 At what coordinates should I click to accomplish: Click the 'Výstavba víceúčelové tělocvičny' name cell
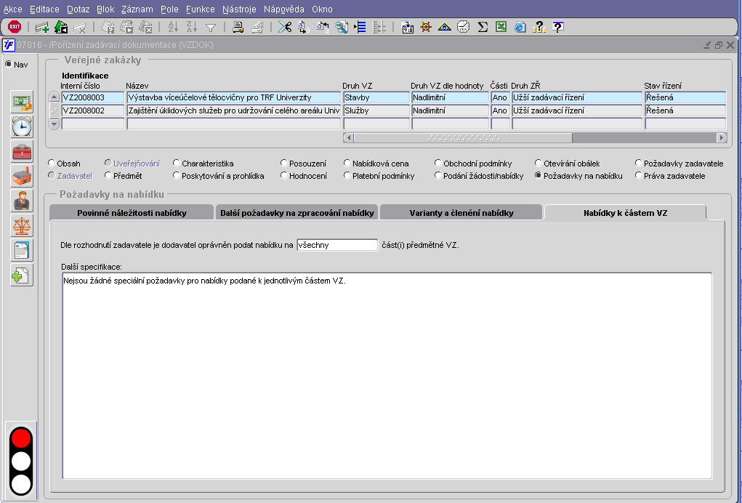pyautogui.click(x=234, y=97)
